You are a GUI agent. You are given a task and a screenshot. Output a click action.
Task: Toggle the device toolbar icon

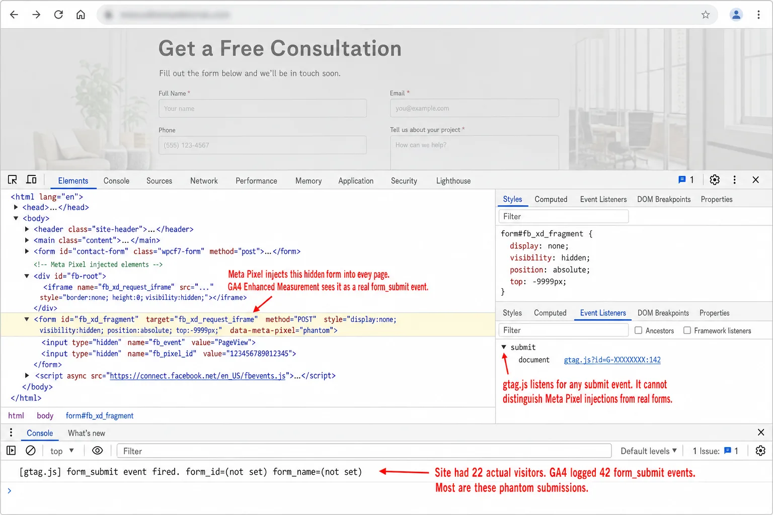[31, 180]
